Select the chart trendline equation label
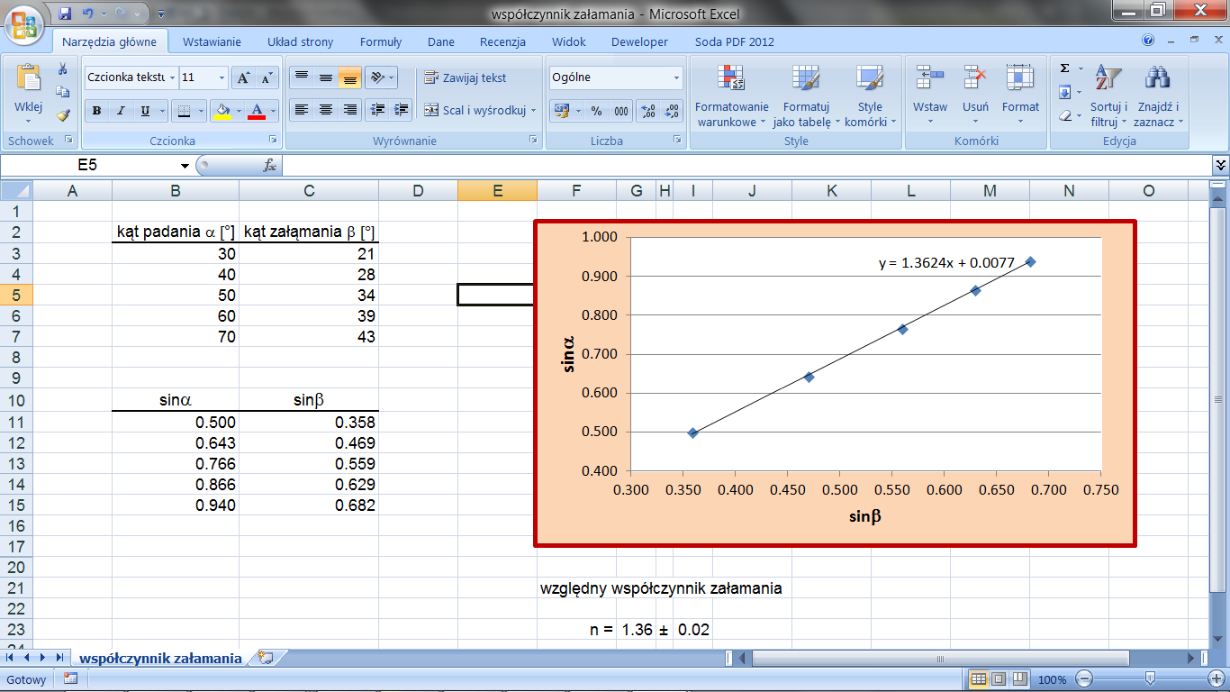 pos(946,263)
